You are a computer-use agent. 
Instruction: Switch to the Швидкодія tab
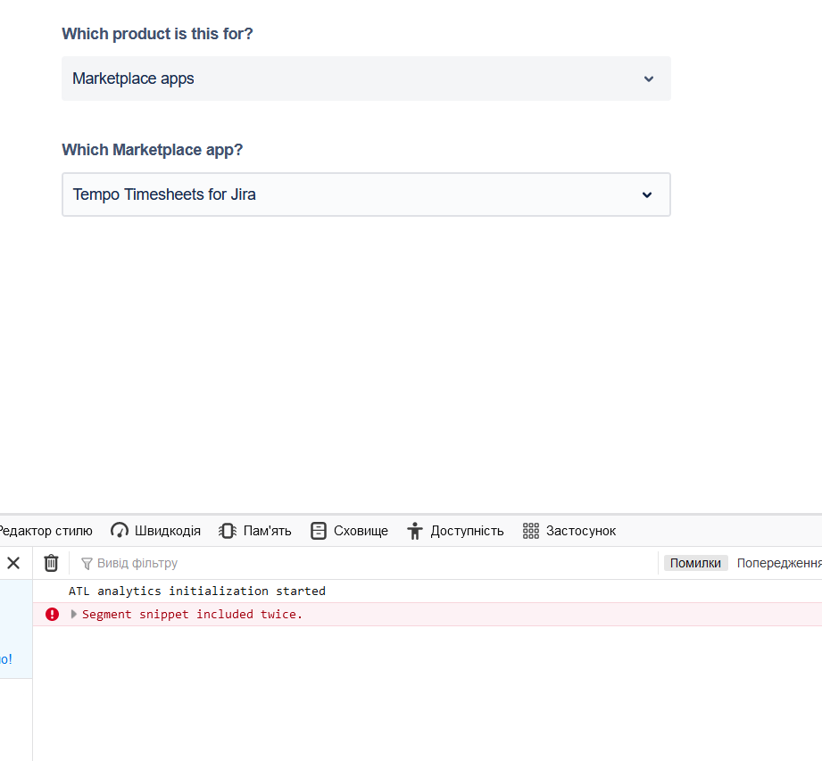tap(155, 531)
